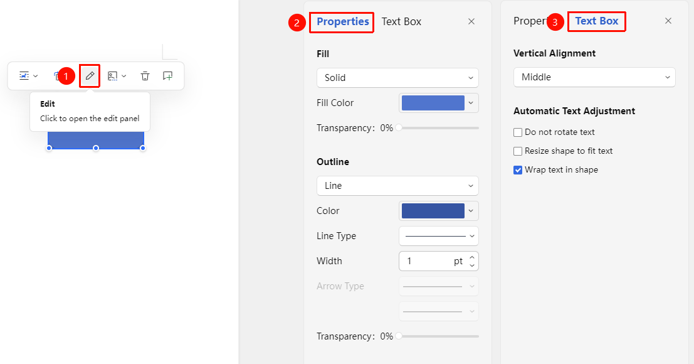This screenshot has width=694, height=364.
Task: Expand the Outline dropdown showing Line
Action: click(x=397, y=186)
